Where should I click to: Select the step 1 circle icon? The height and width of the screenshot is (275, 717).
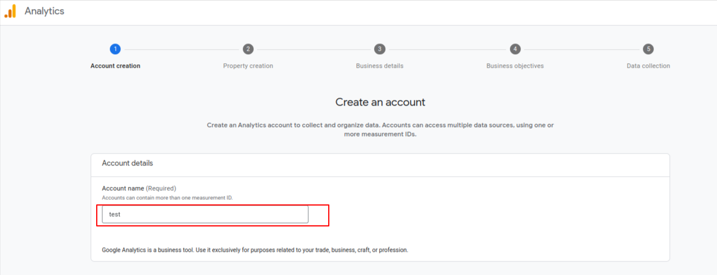[x=115, y=49]
